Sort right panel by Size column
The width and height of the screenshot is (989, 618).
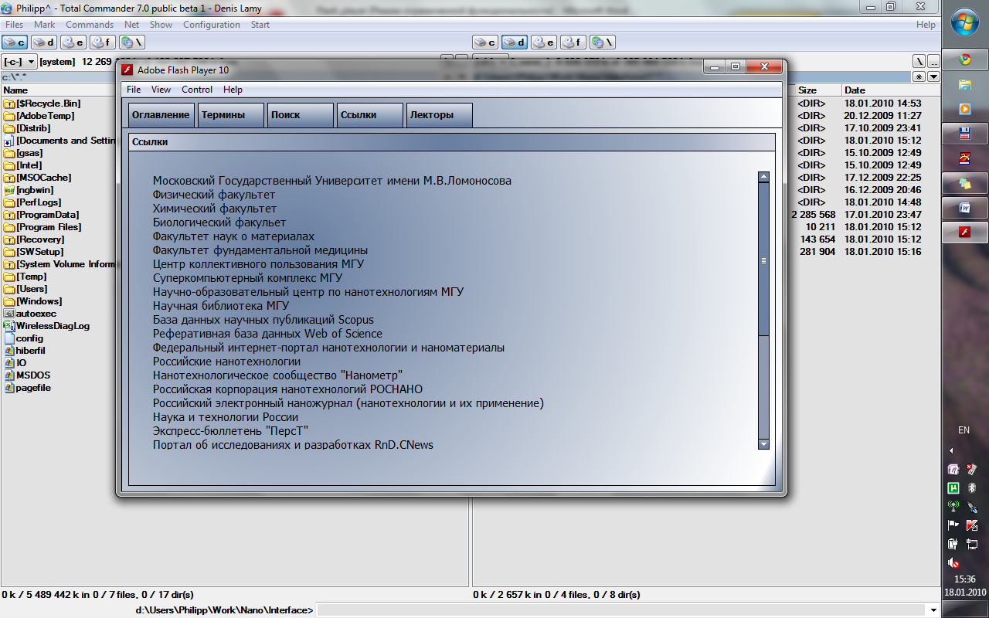pyautogui.click(x=807, y=90)
